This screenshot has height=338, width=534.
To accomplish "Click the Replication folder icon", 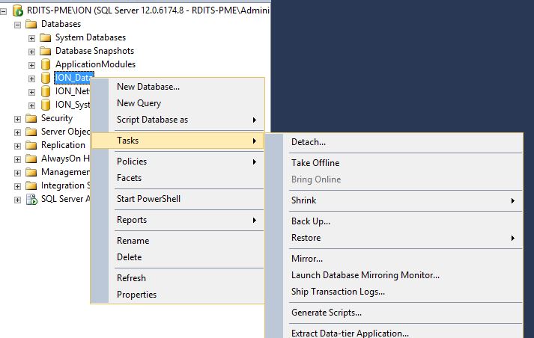I will point(31,145).
